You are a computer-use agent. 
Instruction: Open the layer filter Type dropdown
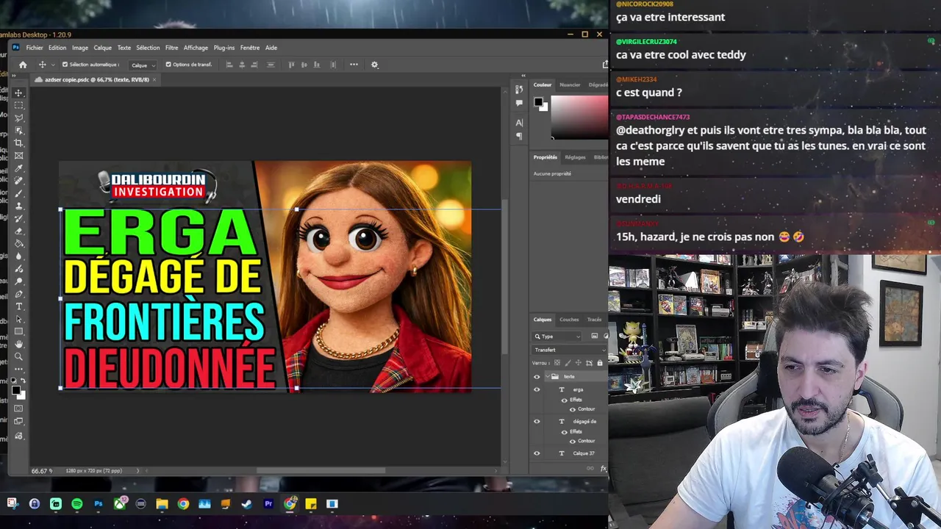[x=557, y=337]
